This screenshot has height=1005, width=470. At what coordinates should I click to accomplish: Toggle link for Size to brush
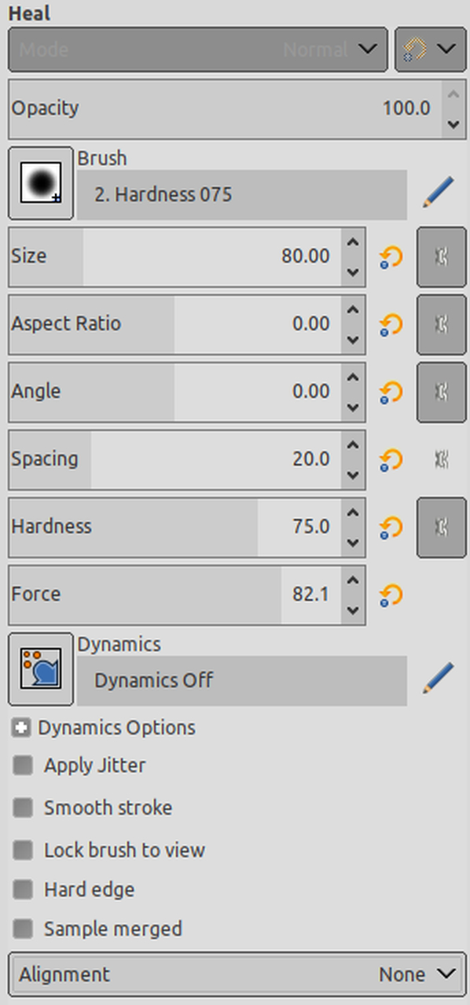pos(441,257)
